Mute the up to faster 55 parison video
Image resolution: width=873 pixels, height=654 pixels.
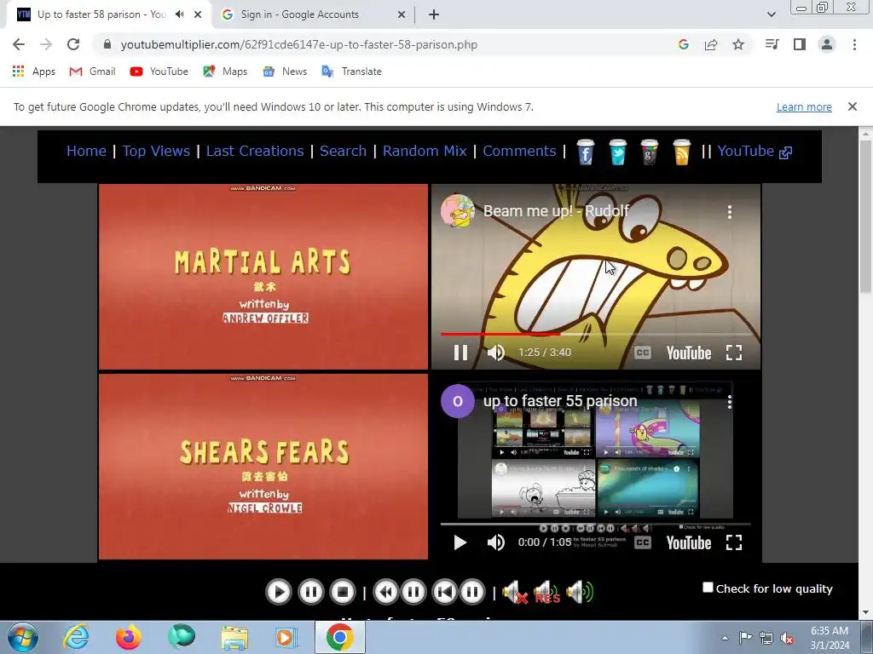495,542
